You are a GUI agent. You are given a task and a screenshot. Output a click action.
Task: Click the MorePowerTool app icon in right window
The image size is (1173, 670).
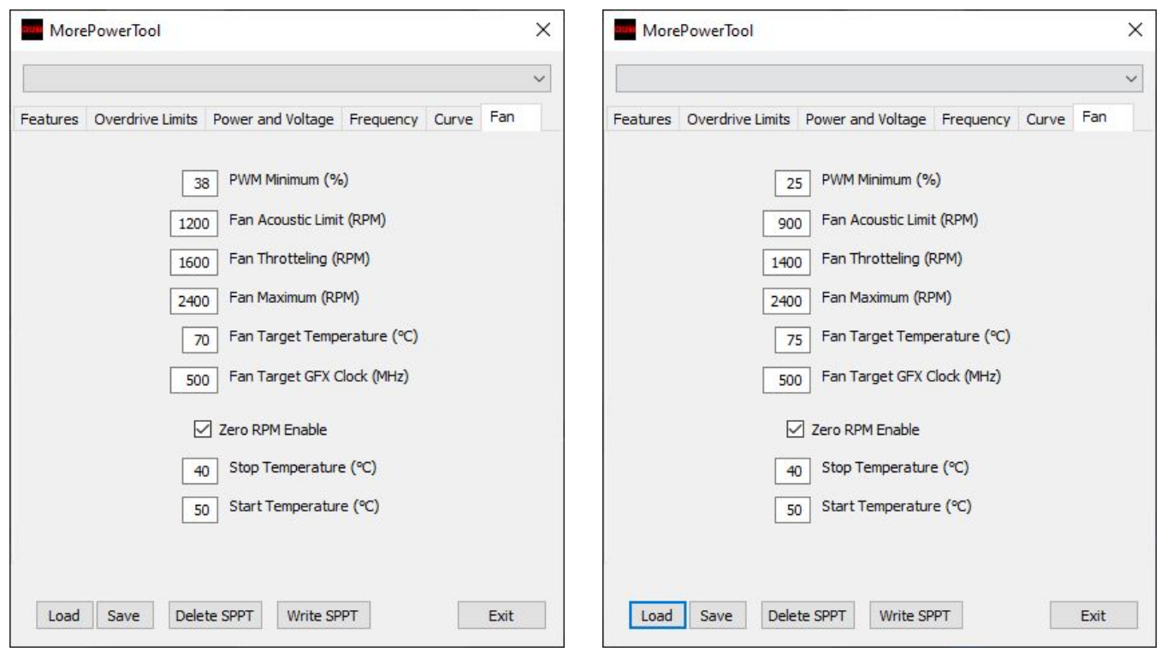[625, 30]
